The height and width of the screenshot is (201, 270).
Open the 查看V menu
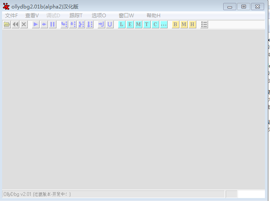point(32,16)
